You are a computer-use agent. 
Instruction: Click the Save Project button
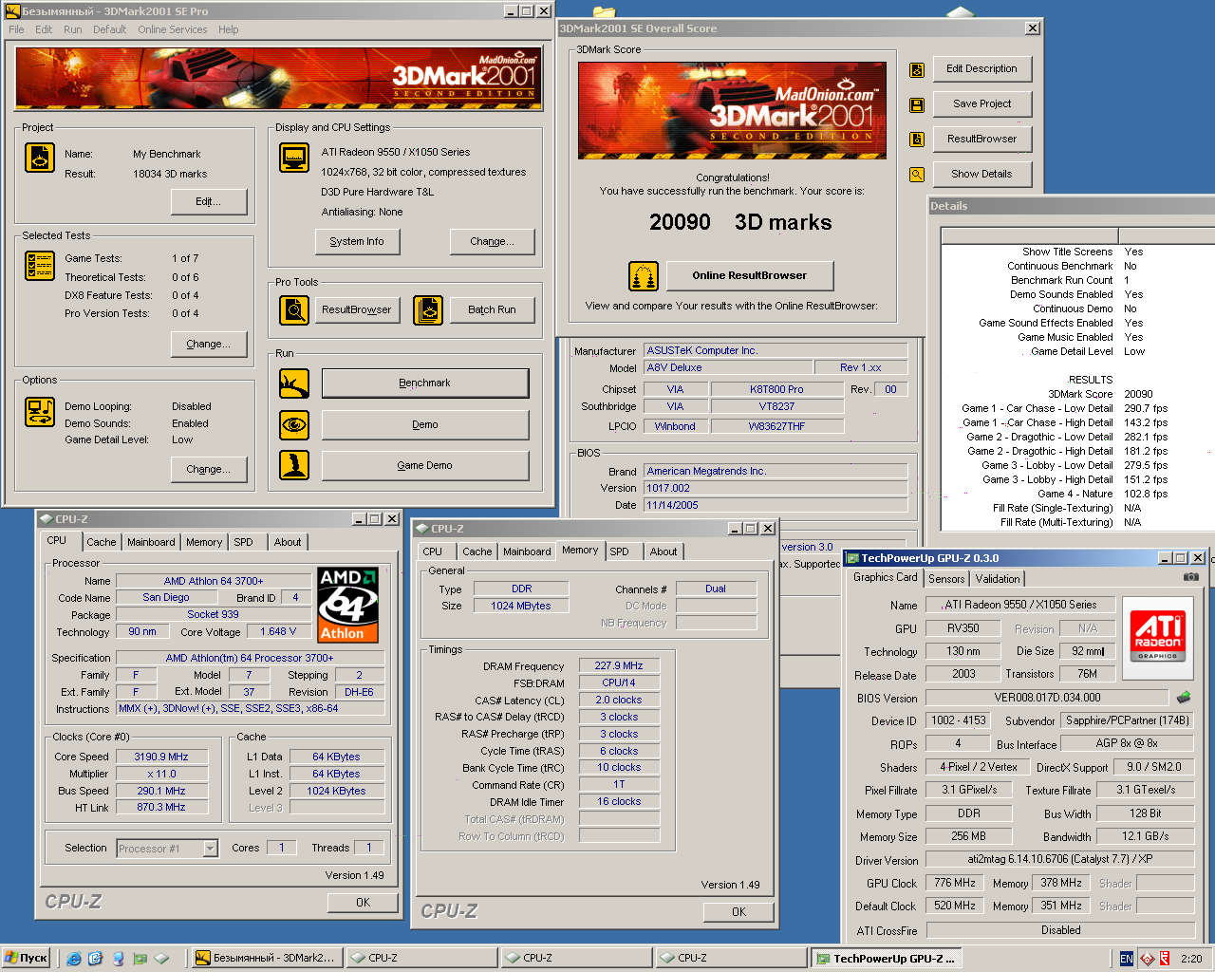point(981,103)
